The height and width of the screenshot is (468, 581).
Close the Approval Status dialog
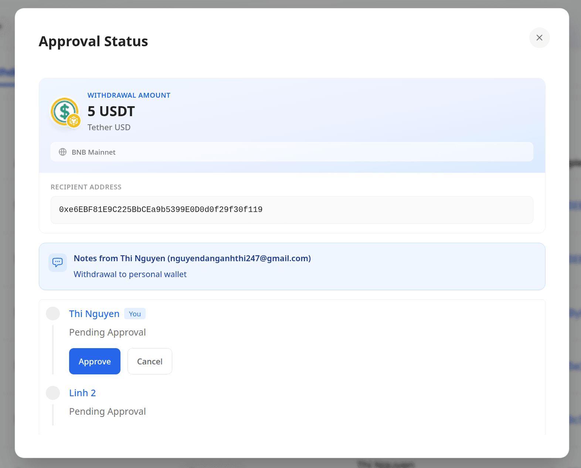pyautogui.click(x=539, y=38)
